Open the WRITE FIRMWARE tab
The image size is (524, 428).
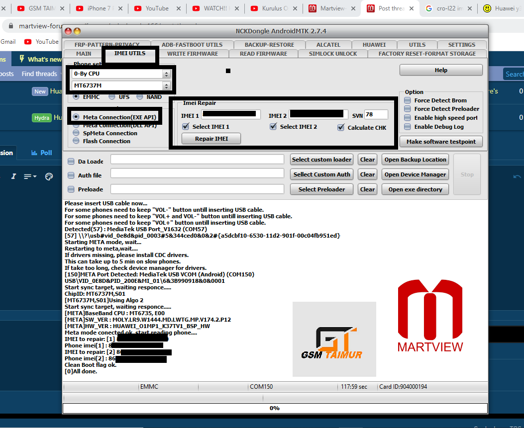click(x=193, y=54)
